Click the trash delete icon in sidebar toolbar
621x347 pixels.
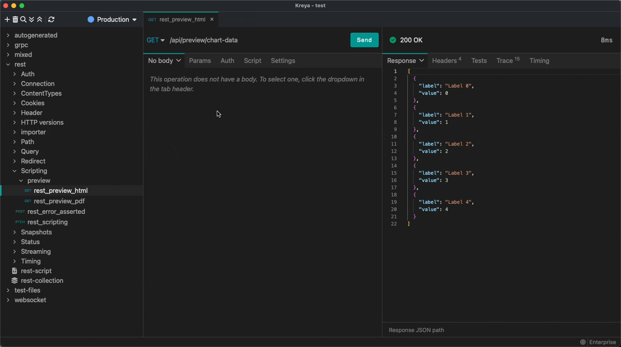point(15,19)
